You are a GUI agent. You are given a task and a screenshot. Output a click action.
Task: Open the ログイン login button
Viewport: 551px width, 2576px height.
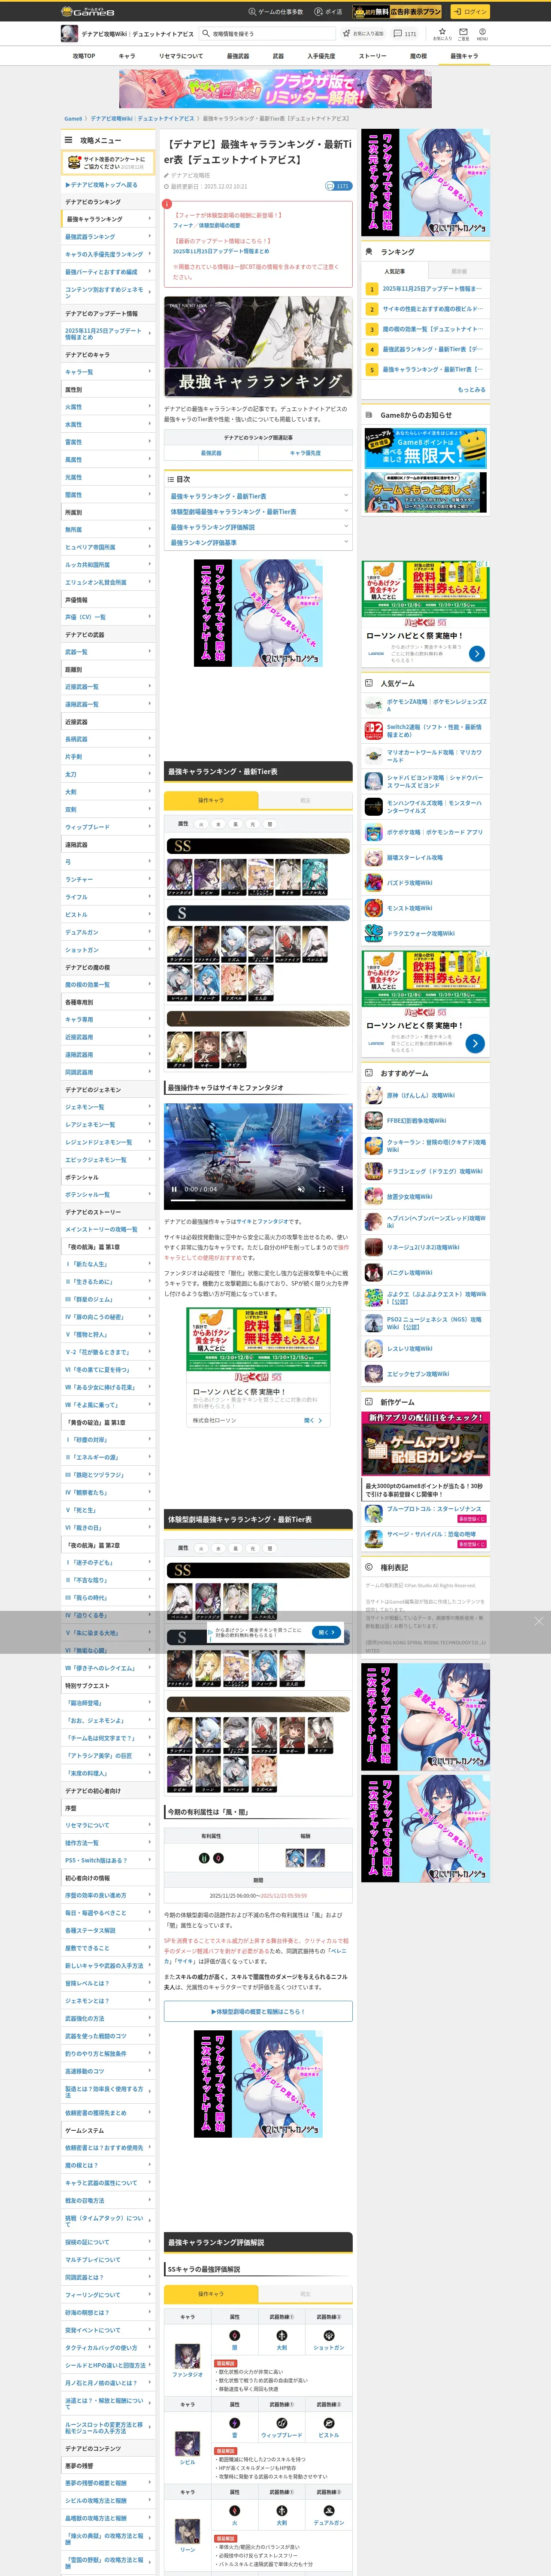(469, 11)
